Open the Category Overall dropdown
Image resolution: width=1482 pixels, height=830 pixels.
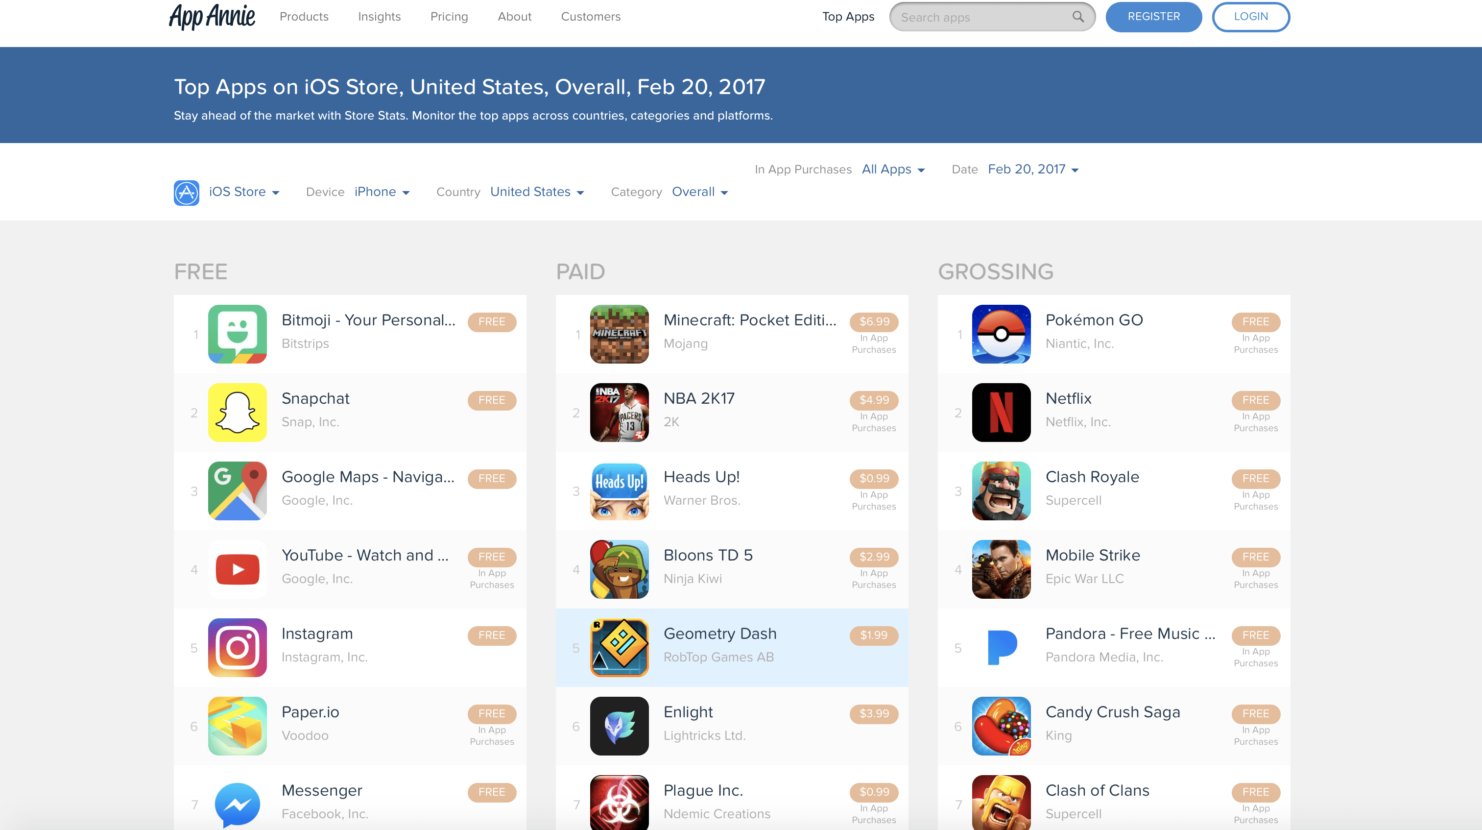tap(699, 192)
